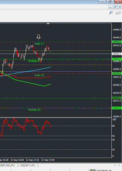Click the chart shift white triangle marker

(48, 24)
